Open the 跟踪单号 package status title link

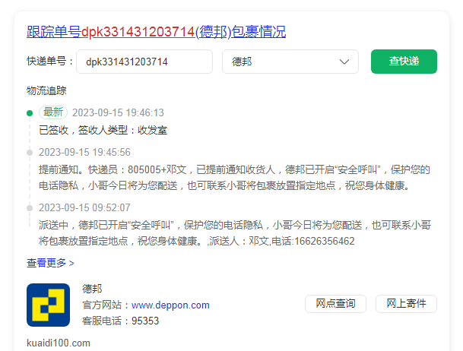point(156,32)
